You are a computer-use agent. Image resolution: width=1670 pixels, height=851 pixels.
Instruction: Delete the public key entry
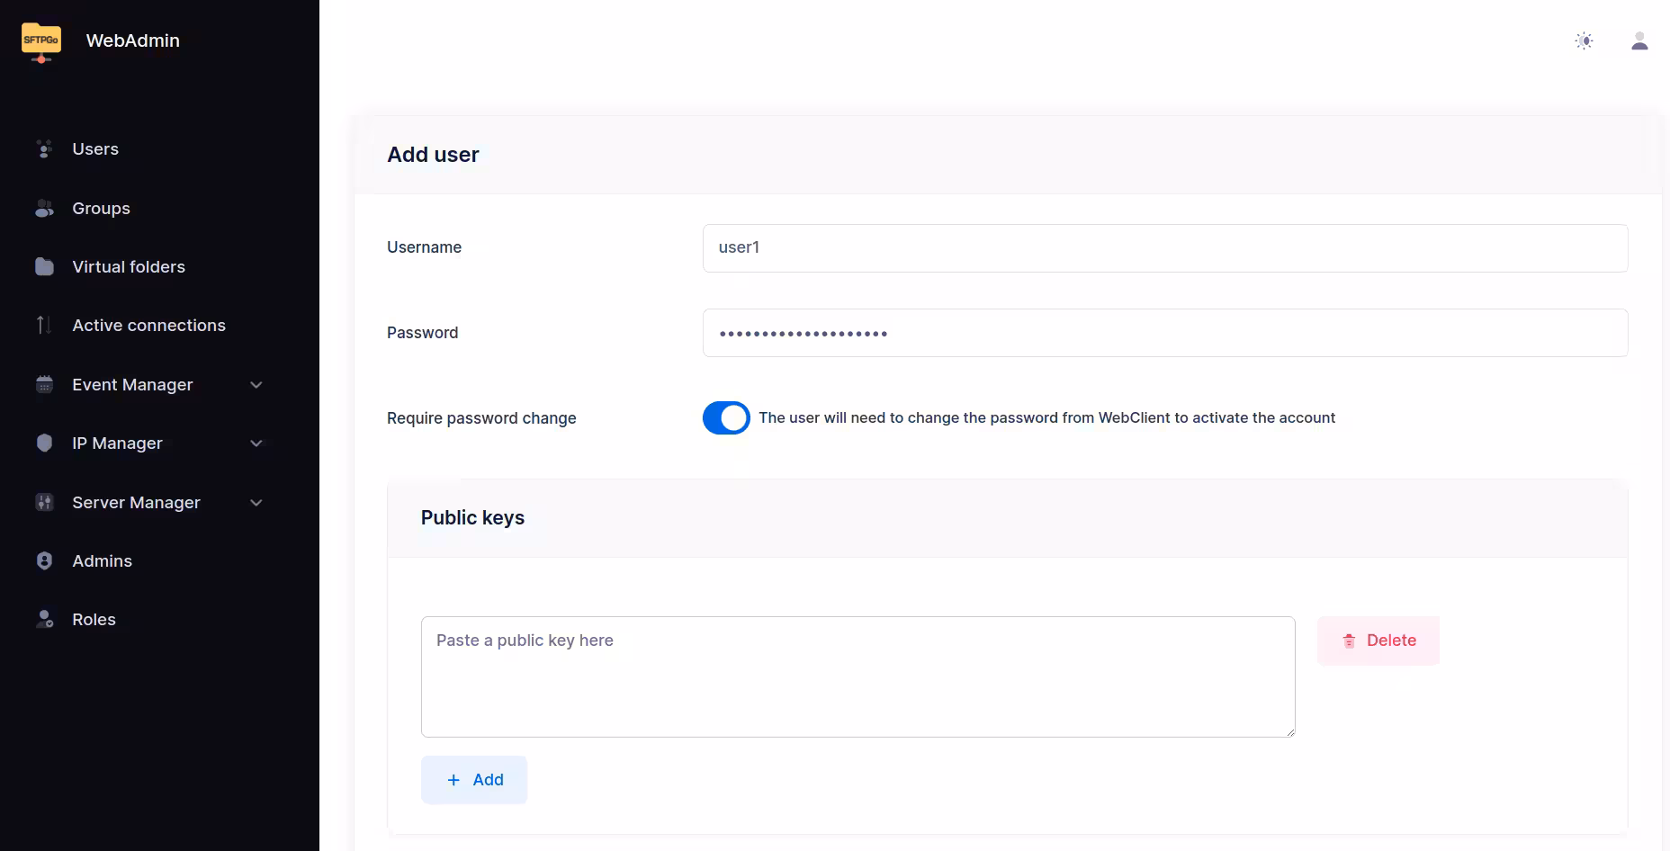(1378, 640)
